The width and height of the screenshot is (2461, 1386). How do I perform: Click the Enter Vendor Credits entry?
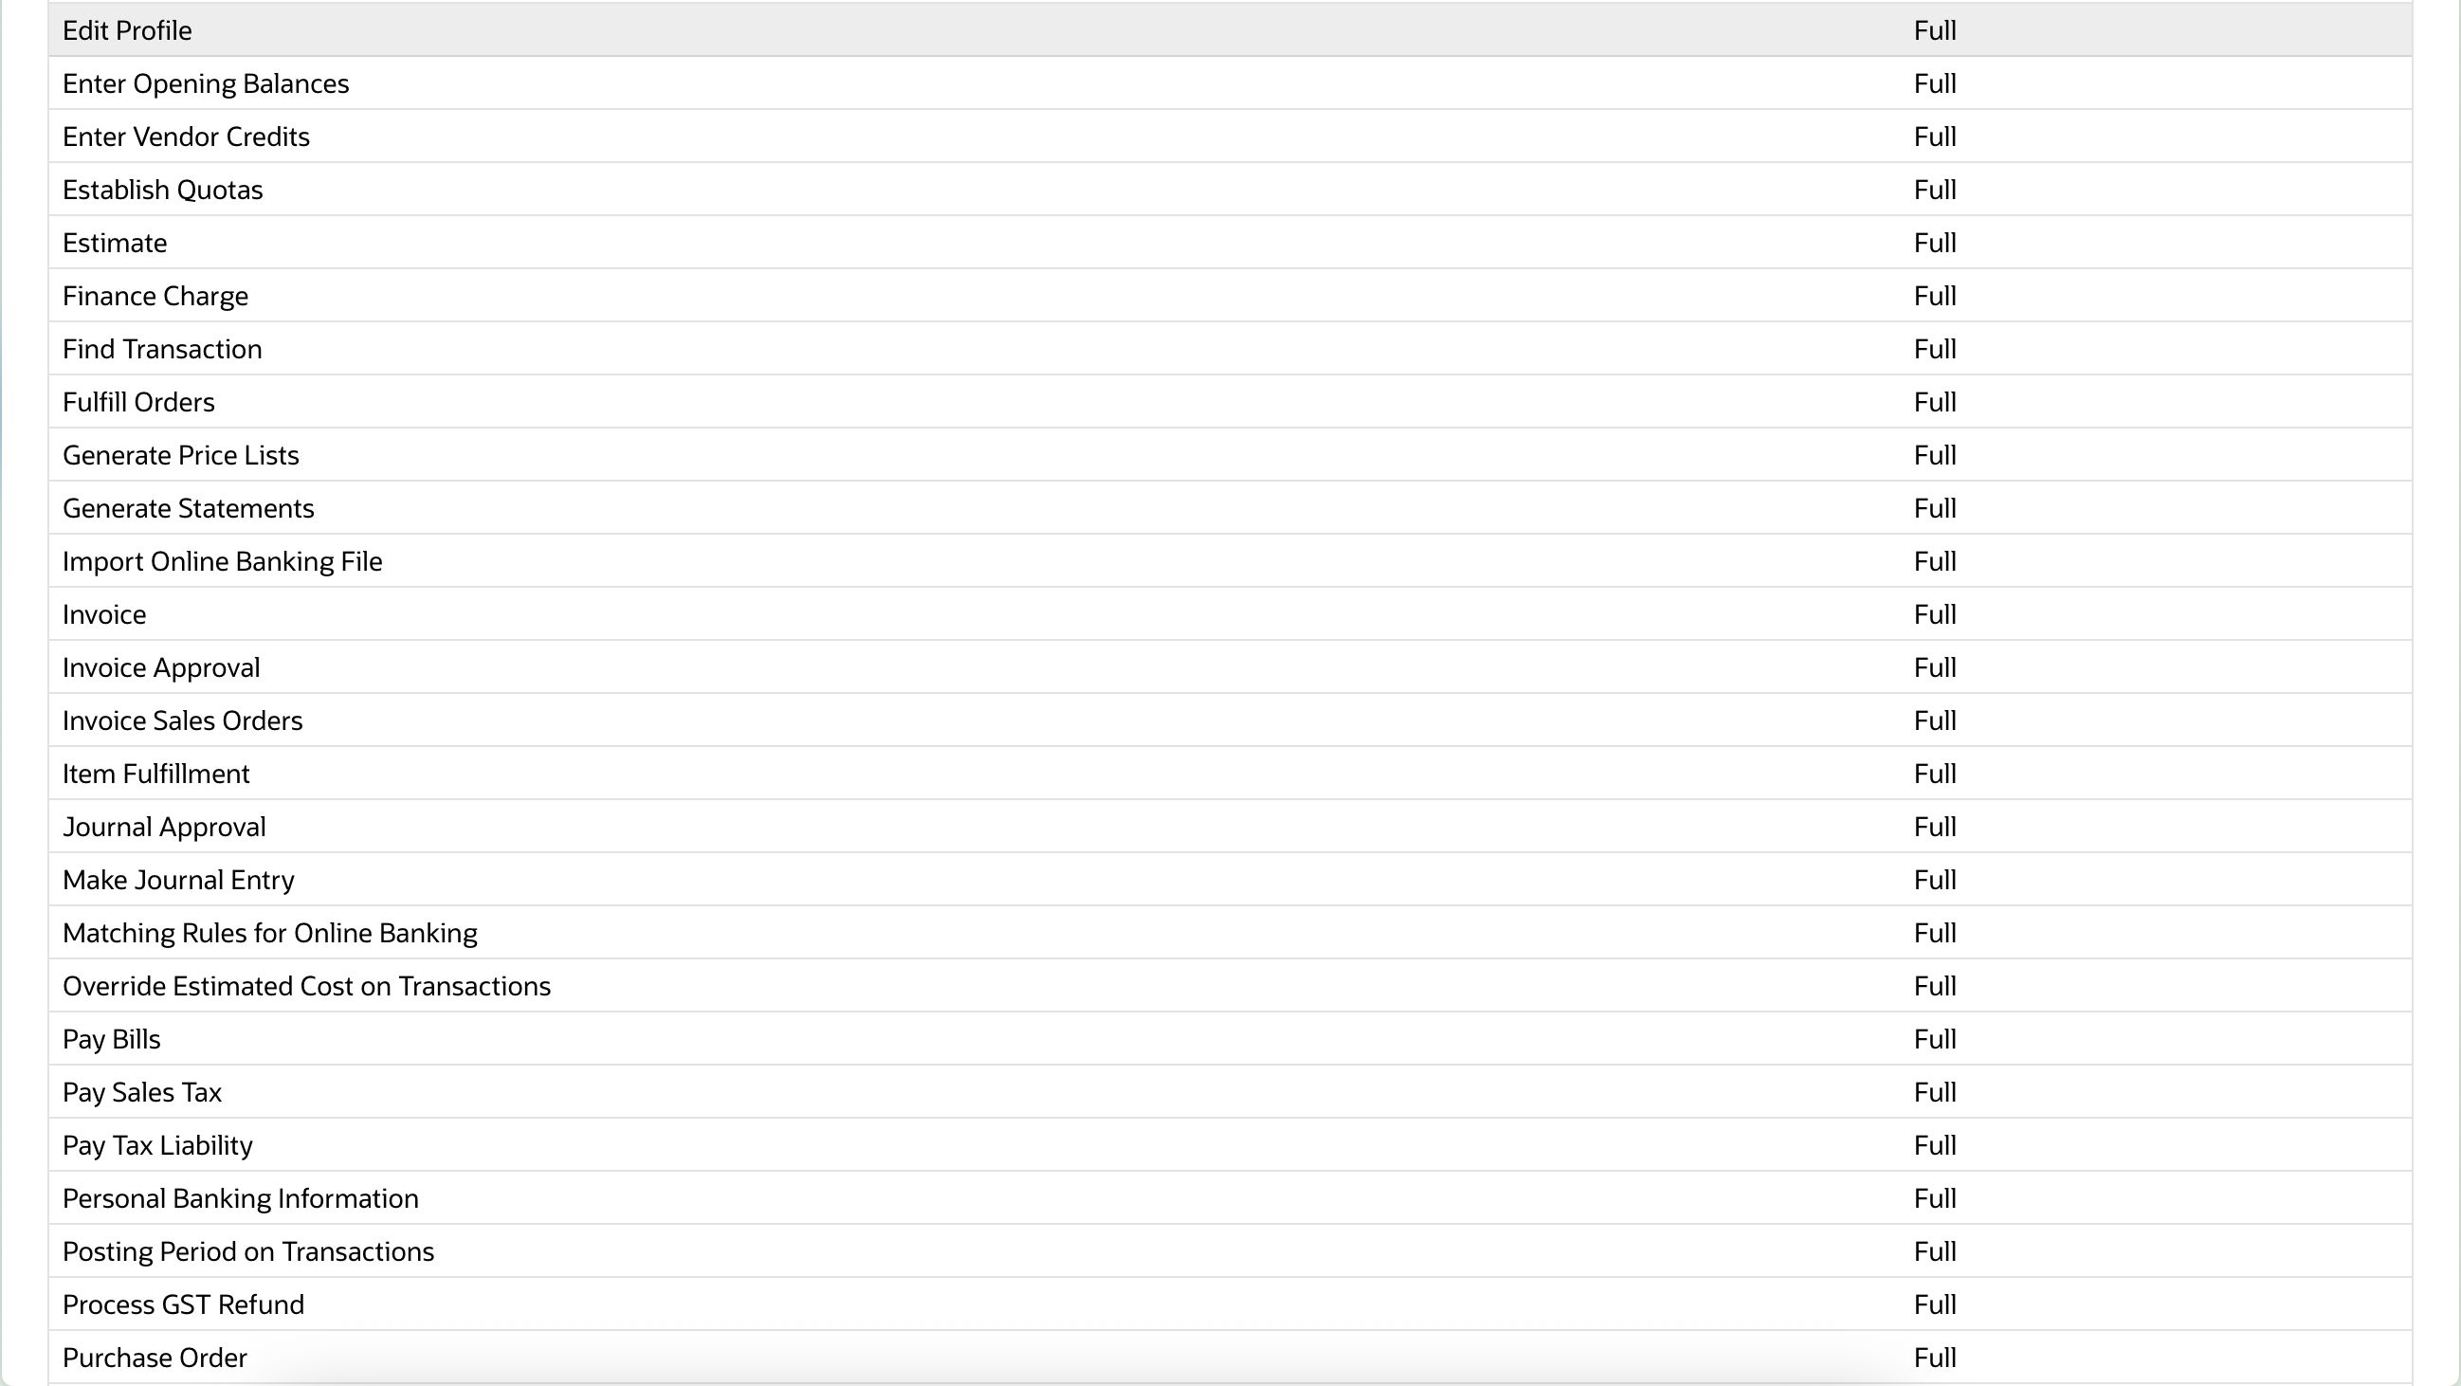pyautogui.click(x=186, y=137)
